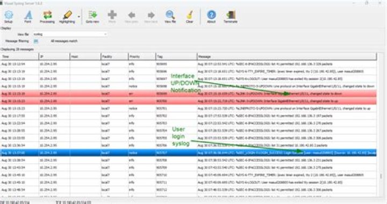
Task: Select the first red highlighted err row
Action: (189, 93)
